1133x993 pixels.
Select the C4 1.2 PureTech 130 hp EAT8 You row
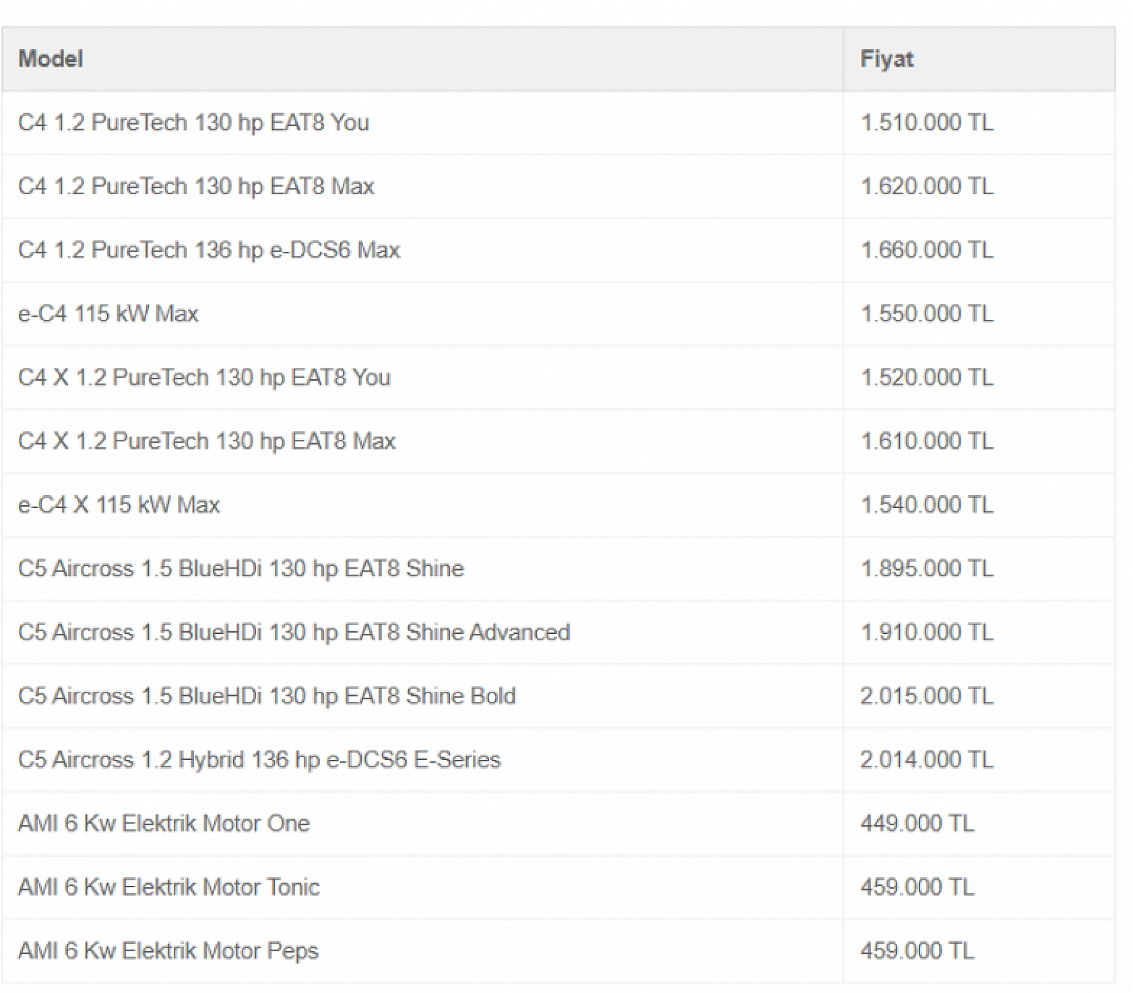[x=193, y=123]
